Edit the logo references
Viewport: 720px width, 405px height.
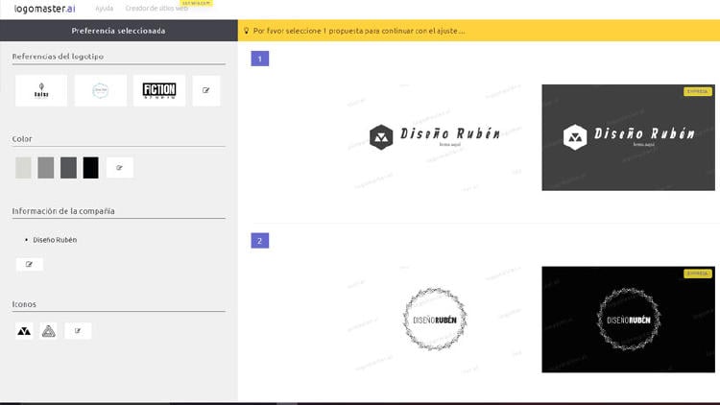point(206,91)
